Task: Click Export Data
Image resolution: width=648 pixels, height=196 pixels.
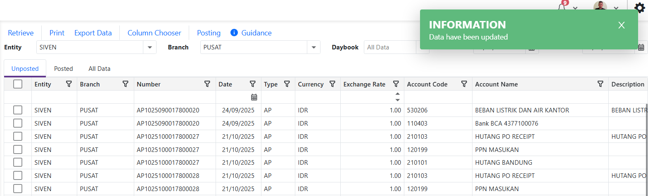Action: (93, 33)
